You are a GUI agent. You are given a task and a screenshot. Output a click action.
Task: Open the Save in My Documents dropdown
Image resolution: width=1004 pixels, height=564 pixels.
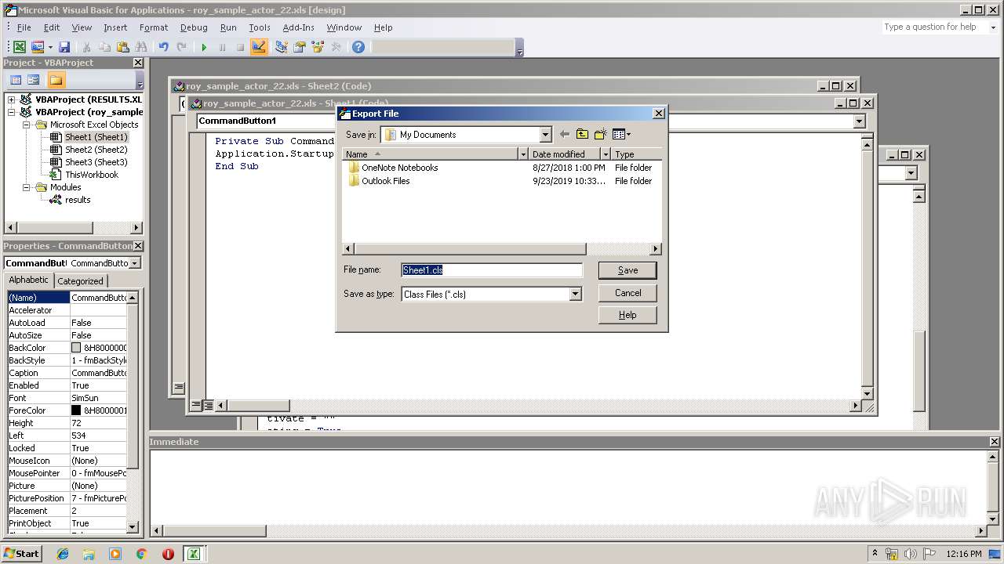point(545,135)
